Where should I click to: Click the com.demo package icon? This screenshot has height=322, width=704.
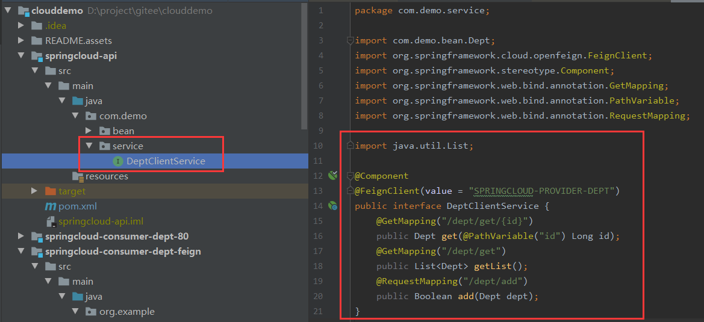pyautogui.click(x=91, y=116)
